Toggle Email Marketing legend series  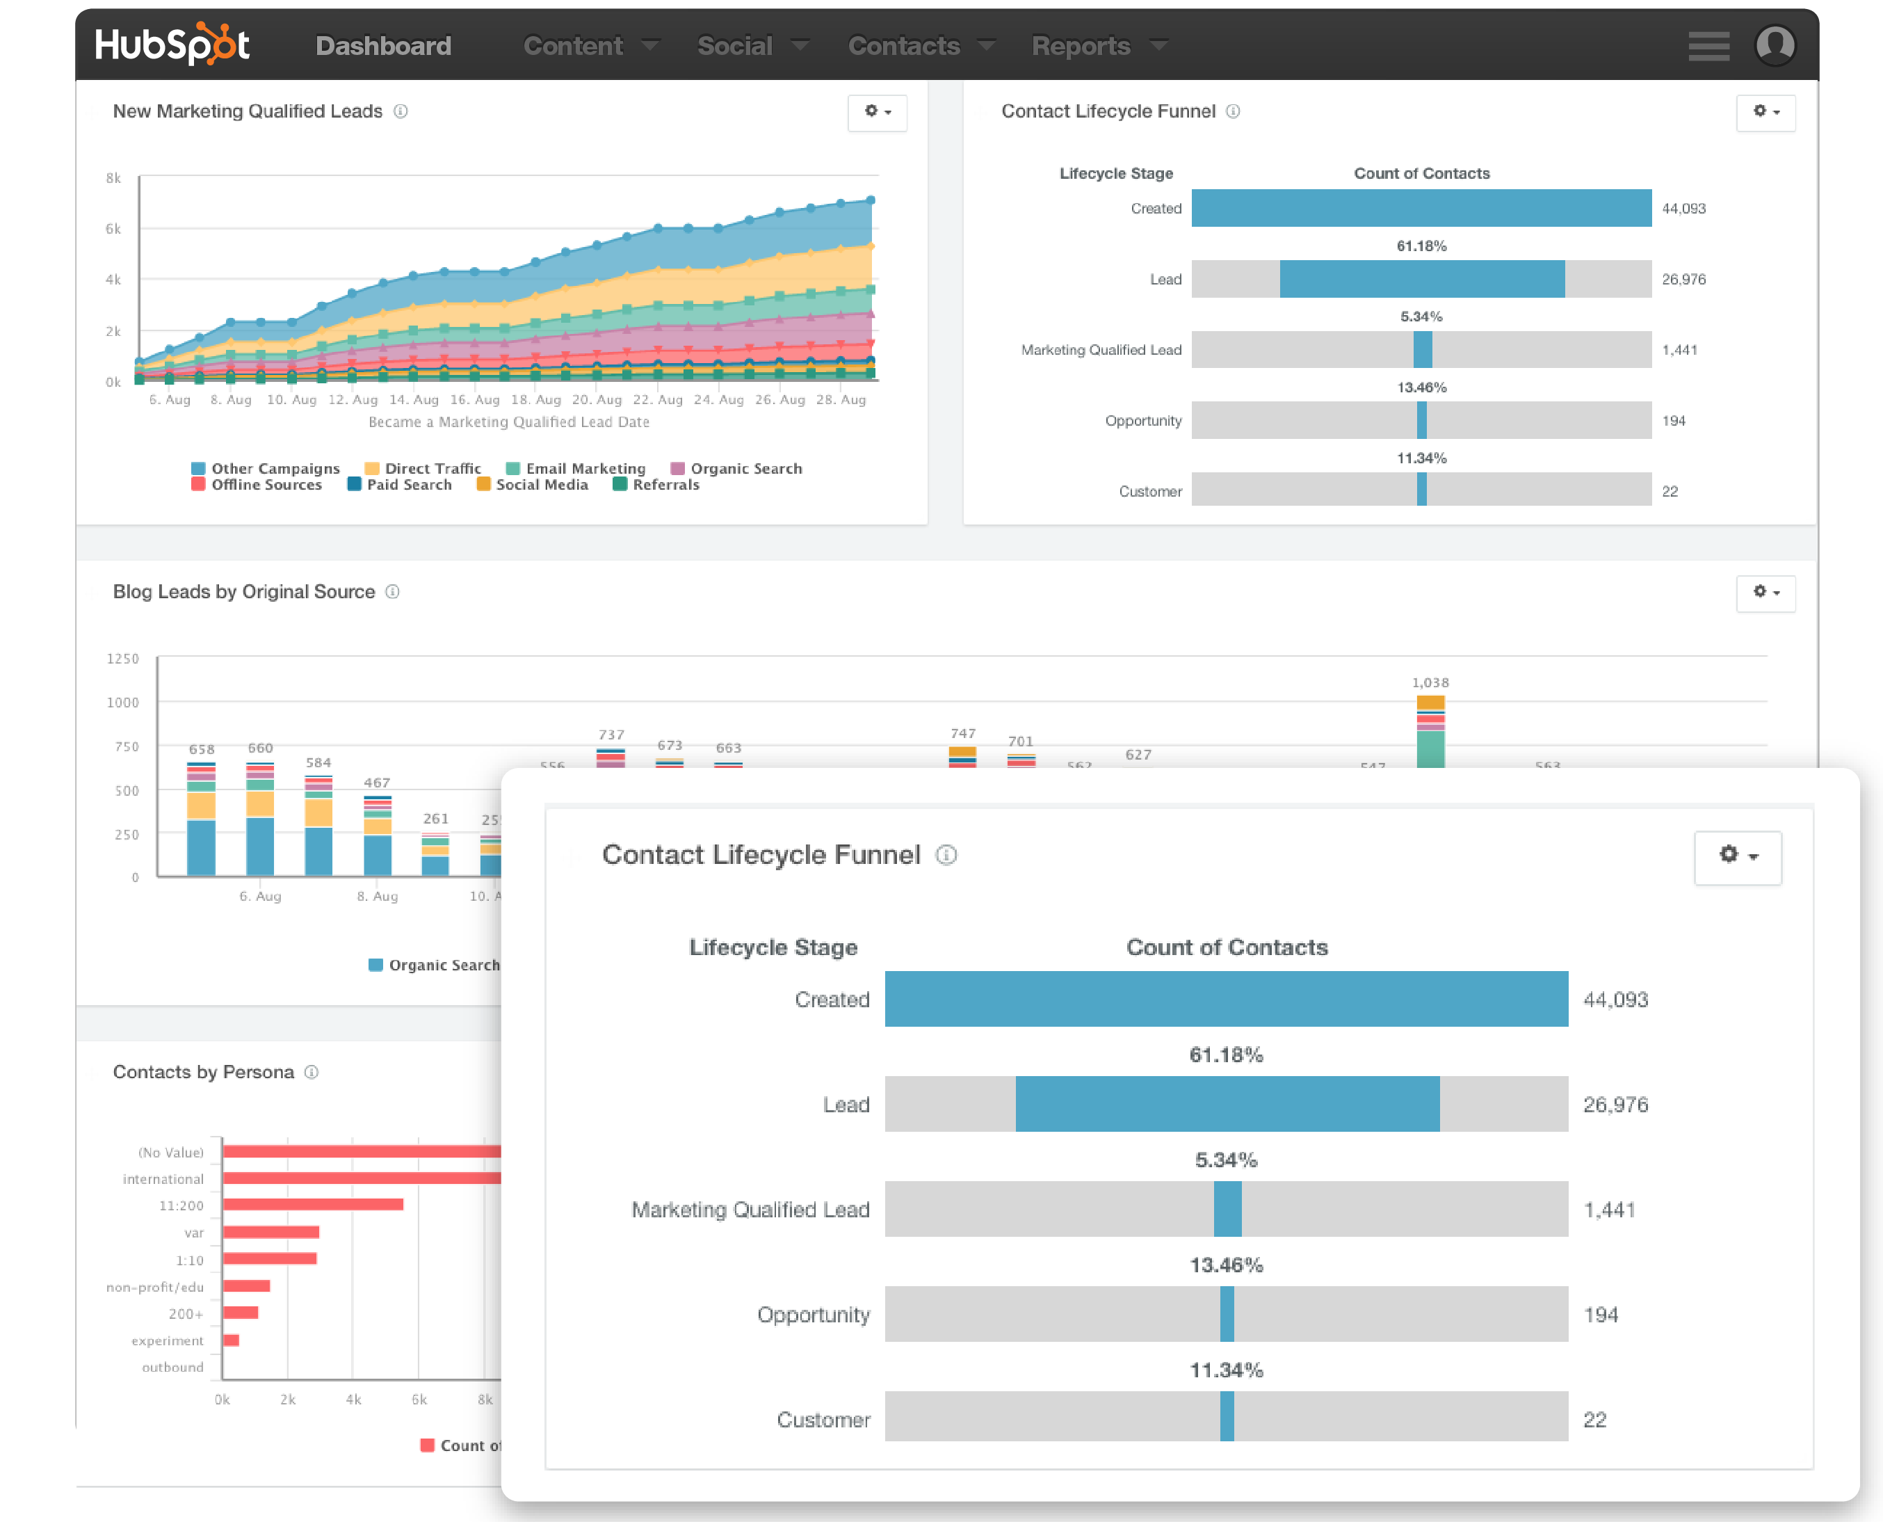click(x=576, y=468)
